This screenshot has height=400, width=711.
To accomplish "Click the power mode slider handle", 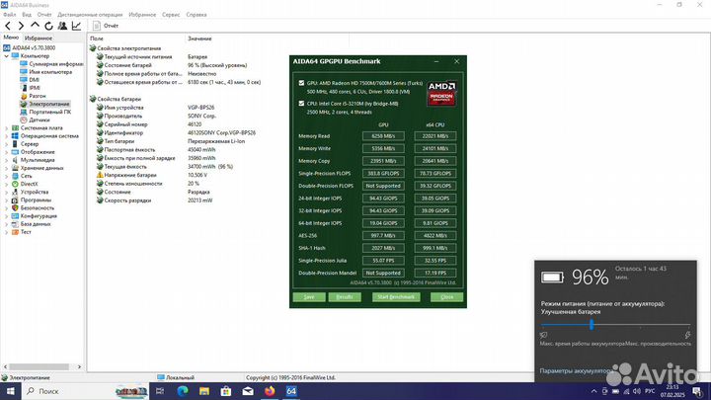I will (x=592, y=324).
